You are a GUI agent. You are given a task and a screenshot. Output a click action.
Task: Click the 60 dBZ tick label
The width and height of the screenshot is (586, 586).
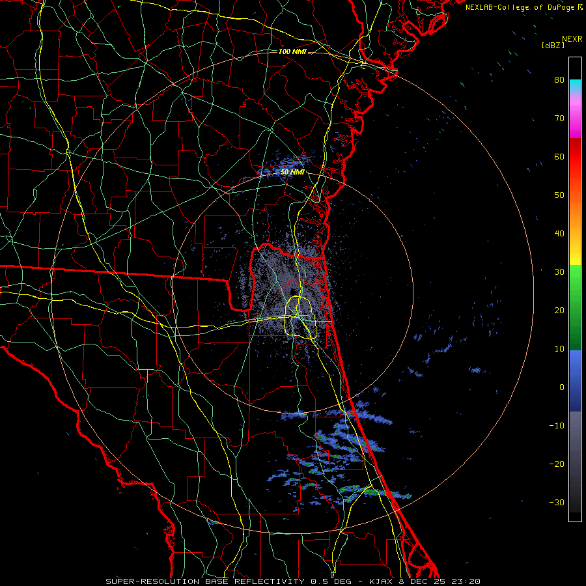click(559, 156)
